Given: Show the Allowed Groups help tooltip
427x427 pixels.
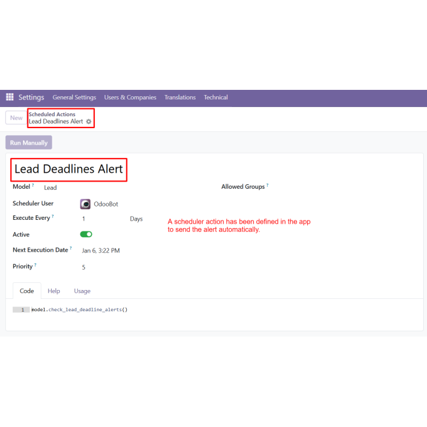Looking at the screenshot, I should tap(268, 185).
